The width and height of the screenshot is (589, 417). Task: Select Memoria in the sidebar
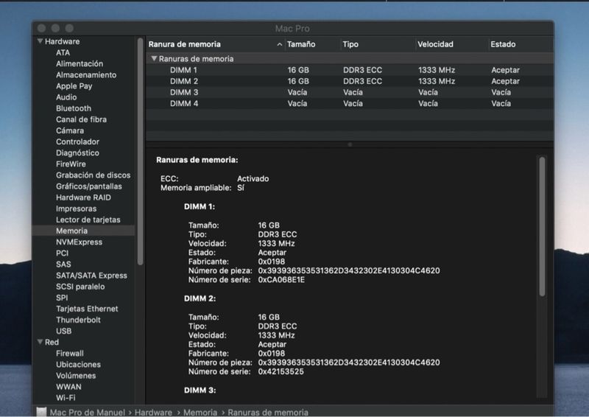pyautogui.click(x=71, y=231)
